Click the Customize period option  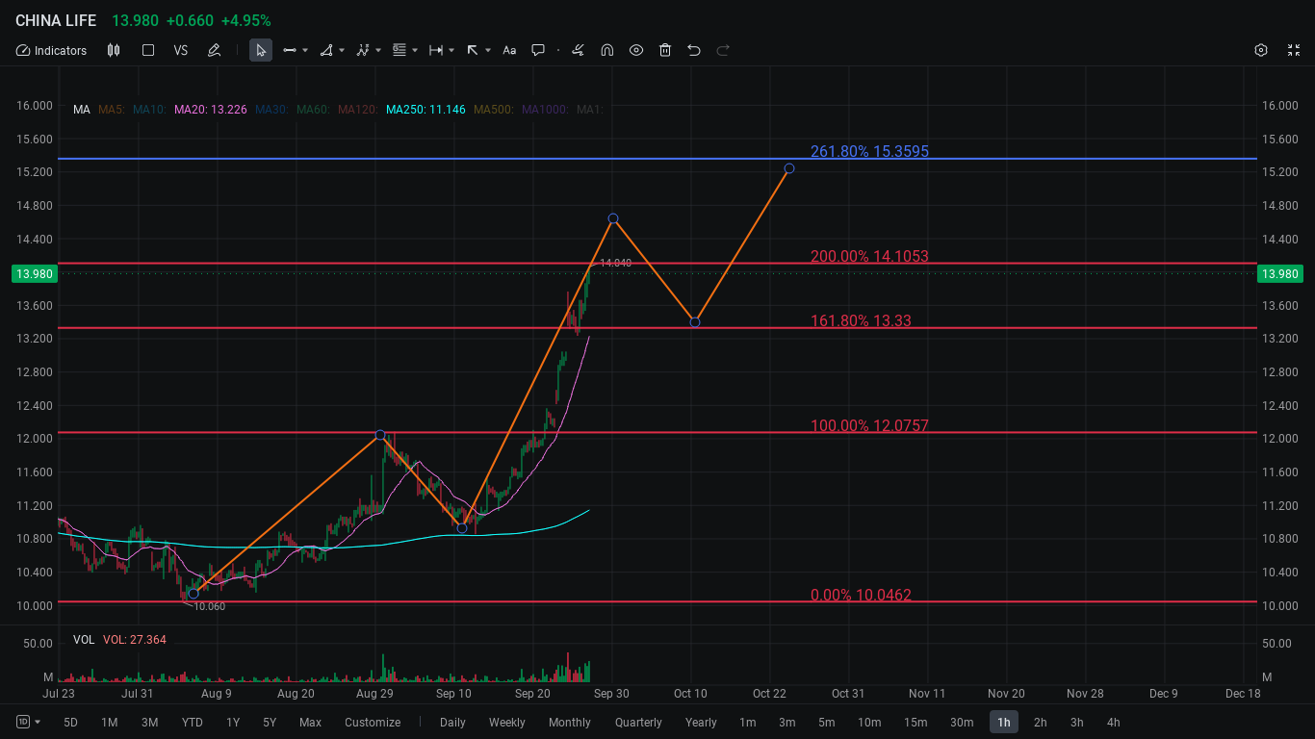373,722
